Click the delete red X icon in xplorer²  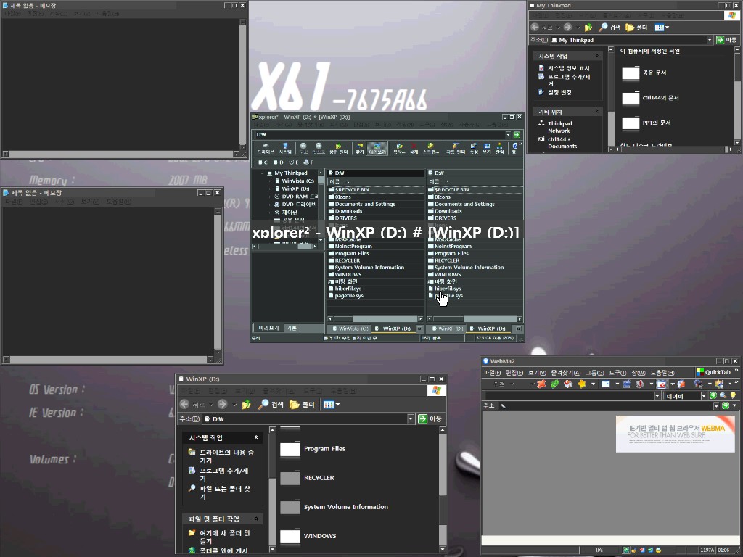coord(414,148)
